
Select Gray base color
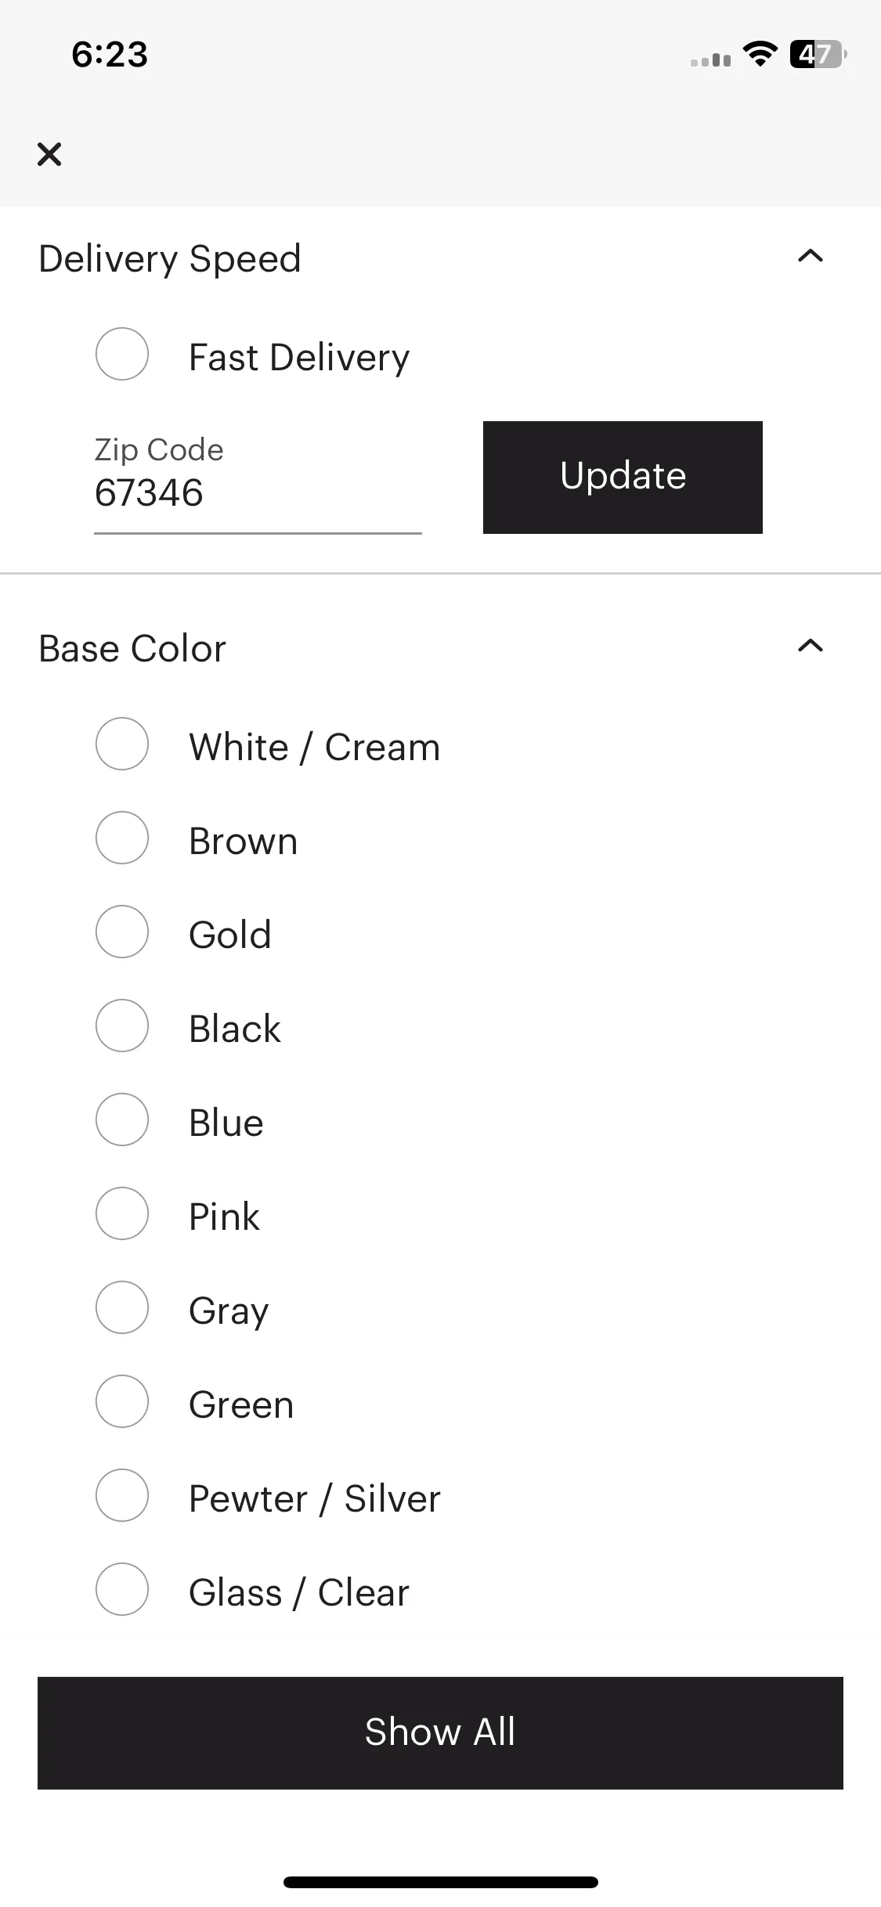click(x=122, y=1307)
